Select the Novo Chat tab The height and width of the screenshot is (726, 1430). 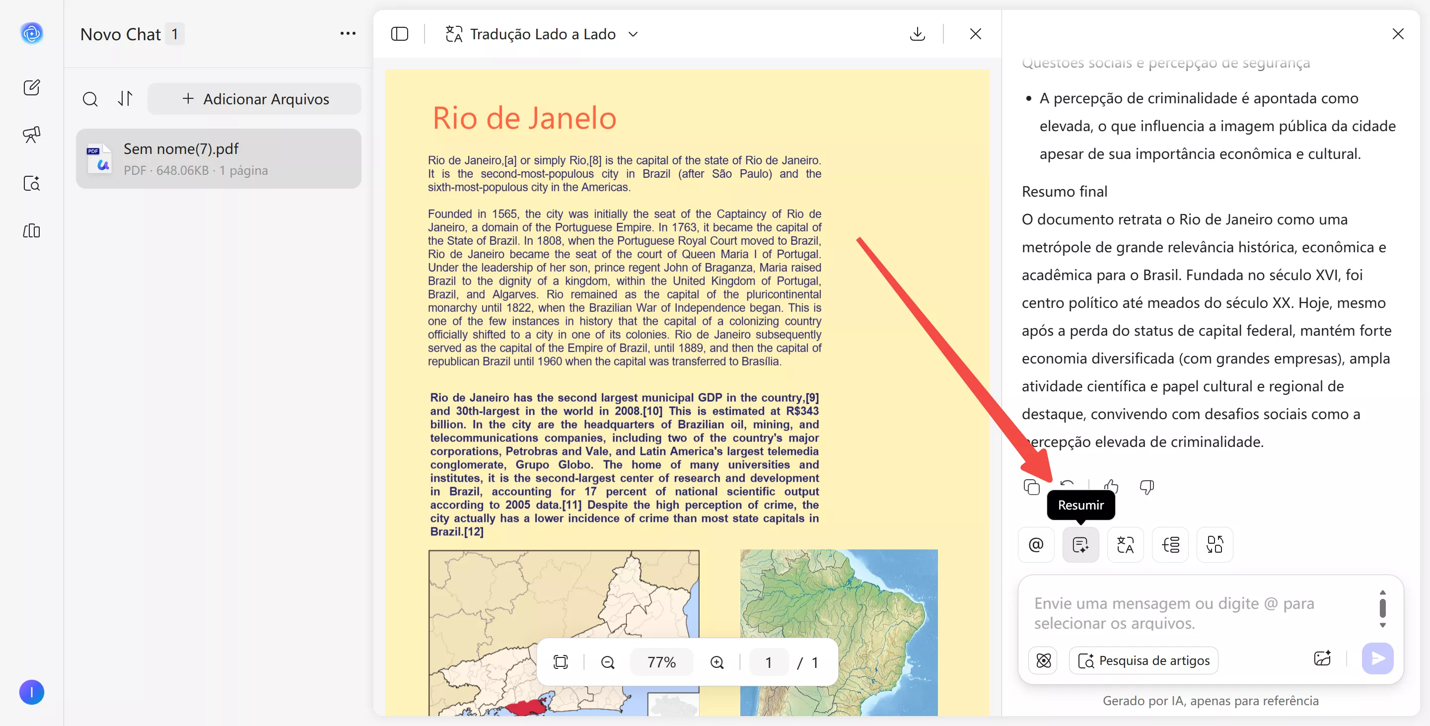point(123,34)
